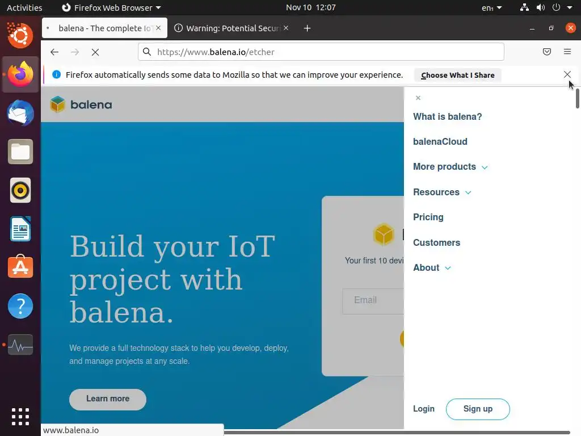Screen dimensions: 581x436
Task: Open a new tab with the plus button
Action: point(307,28)
